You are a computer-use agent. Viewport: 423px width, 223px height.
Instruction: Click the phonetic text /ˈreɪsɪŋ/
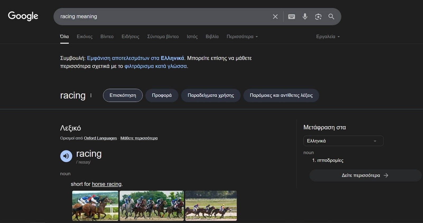click(x=83, y=162)
